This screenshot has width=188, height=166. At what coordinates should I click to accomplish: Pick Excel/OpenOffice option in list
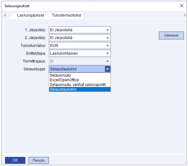pos(64,80)
